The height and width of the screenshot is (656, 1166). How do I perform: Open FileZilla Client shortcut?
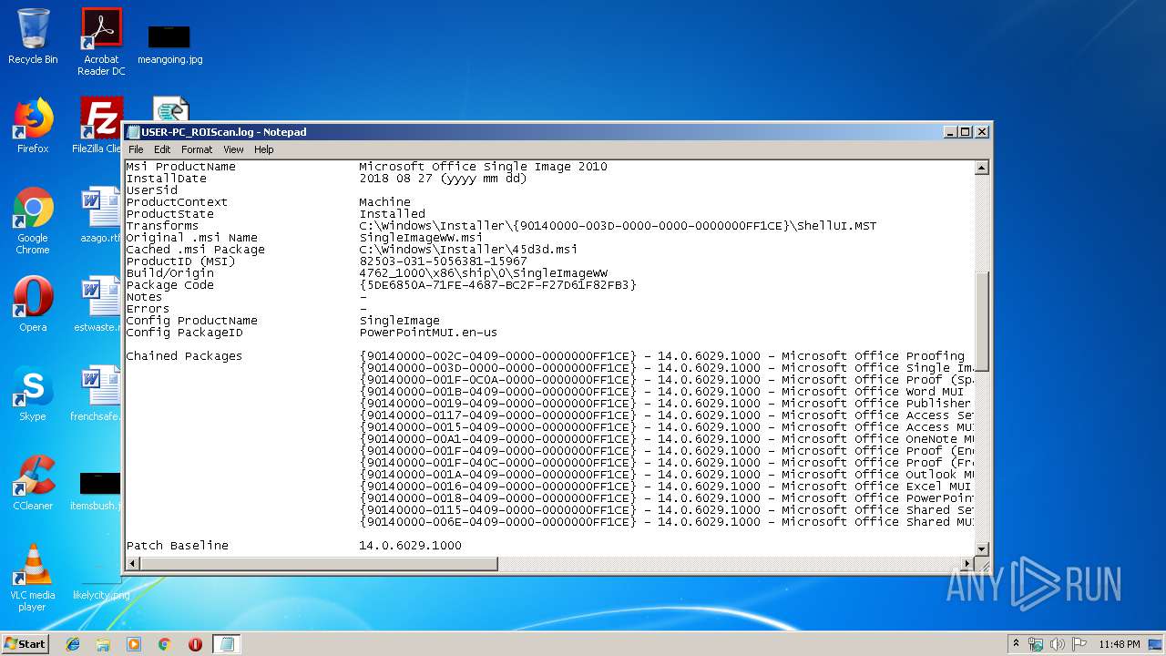coord(98,126)
